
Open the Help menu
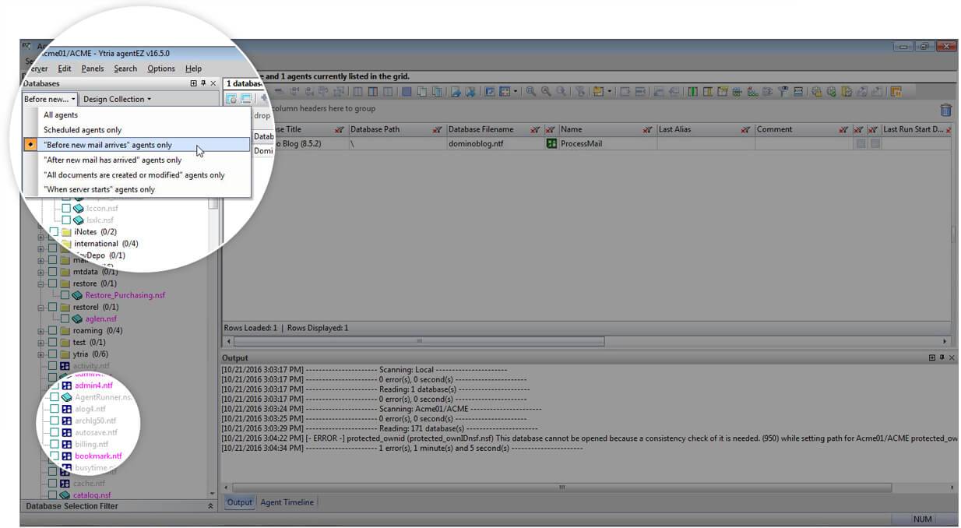194,69
